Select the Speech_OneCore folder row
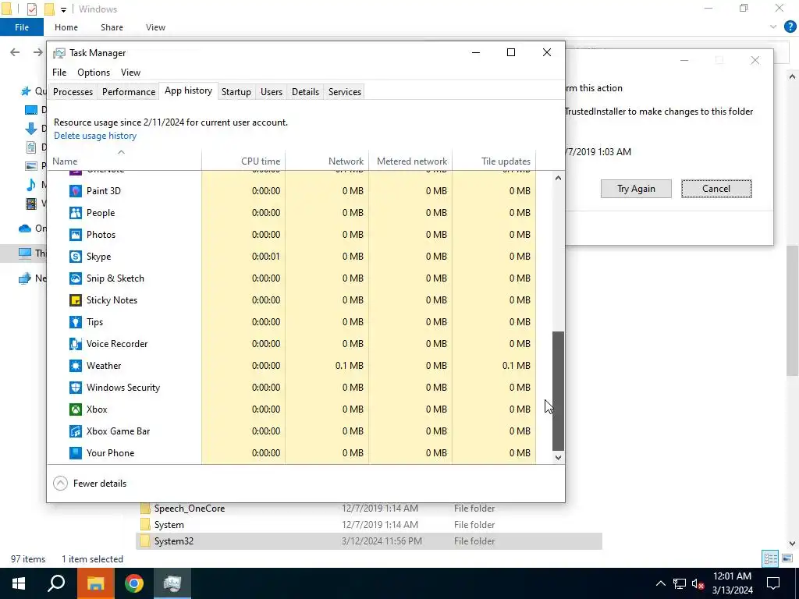 (x=369, y=509)
